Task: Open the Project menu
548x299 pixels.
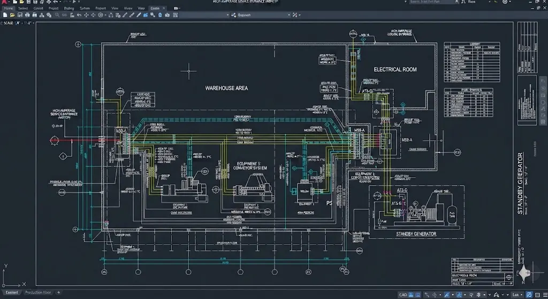Action: click(x=54, y=8)
